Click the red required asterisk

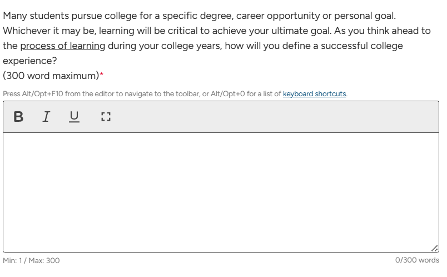(x=101, y=76)
